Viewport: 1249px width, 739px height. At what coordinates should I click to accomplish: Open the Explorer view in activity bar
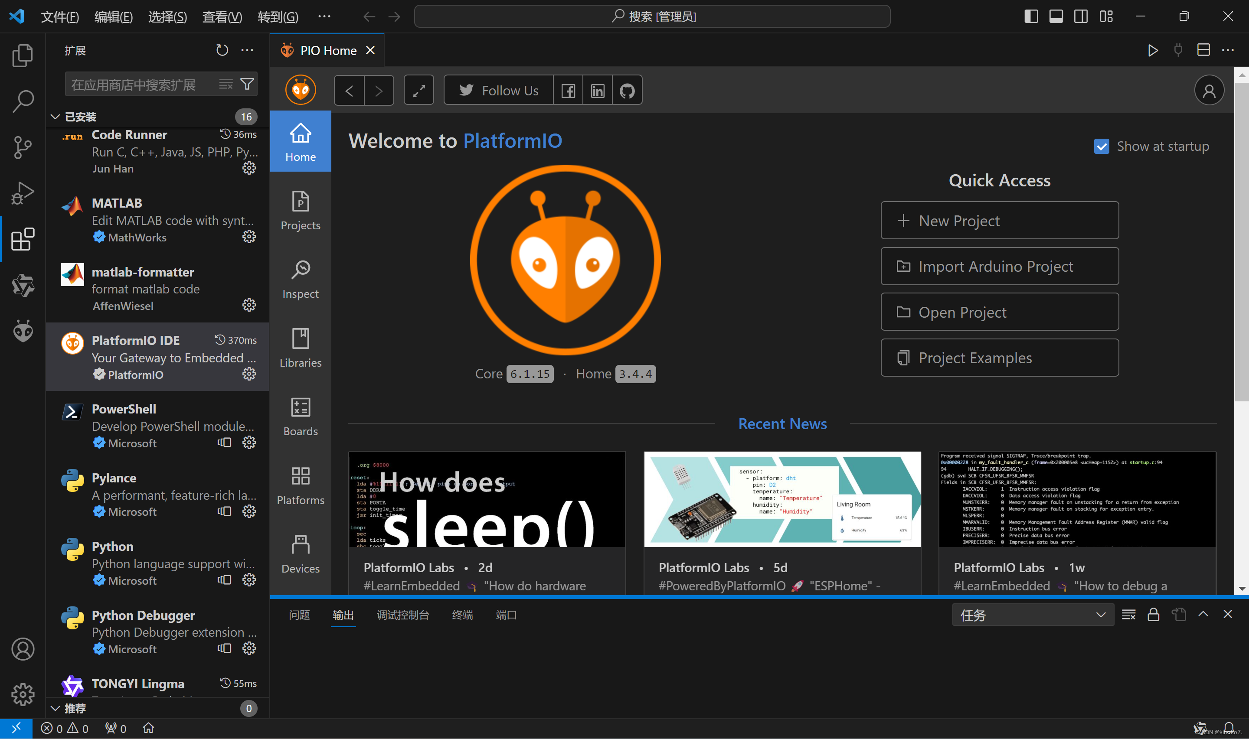click(23, 55)
